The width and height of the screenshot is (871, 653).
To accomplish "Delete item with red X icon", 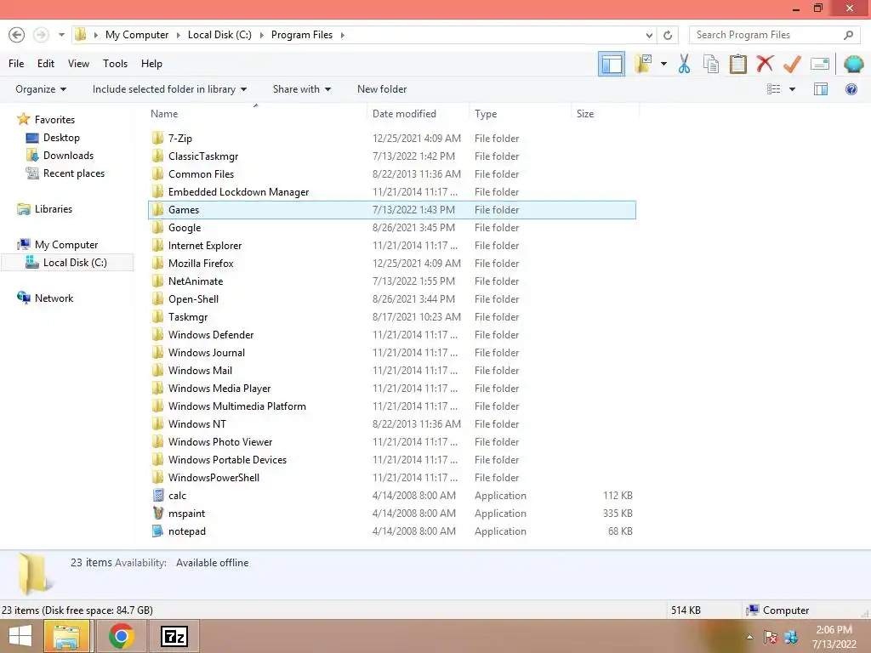I will tap(765, 64).
